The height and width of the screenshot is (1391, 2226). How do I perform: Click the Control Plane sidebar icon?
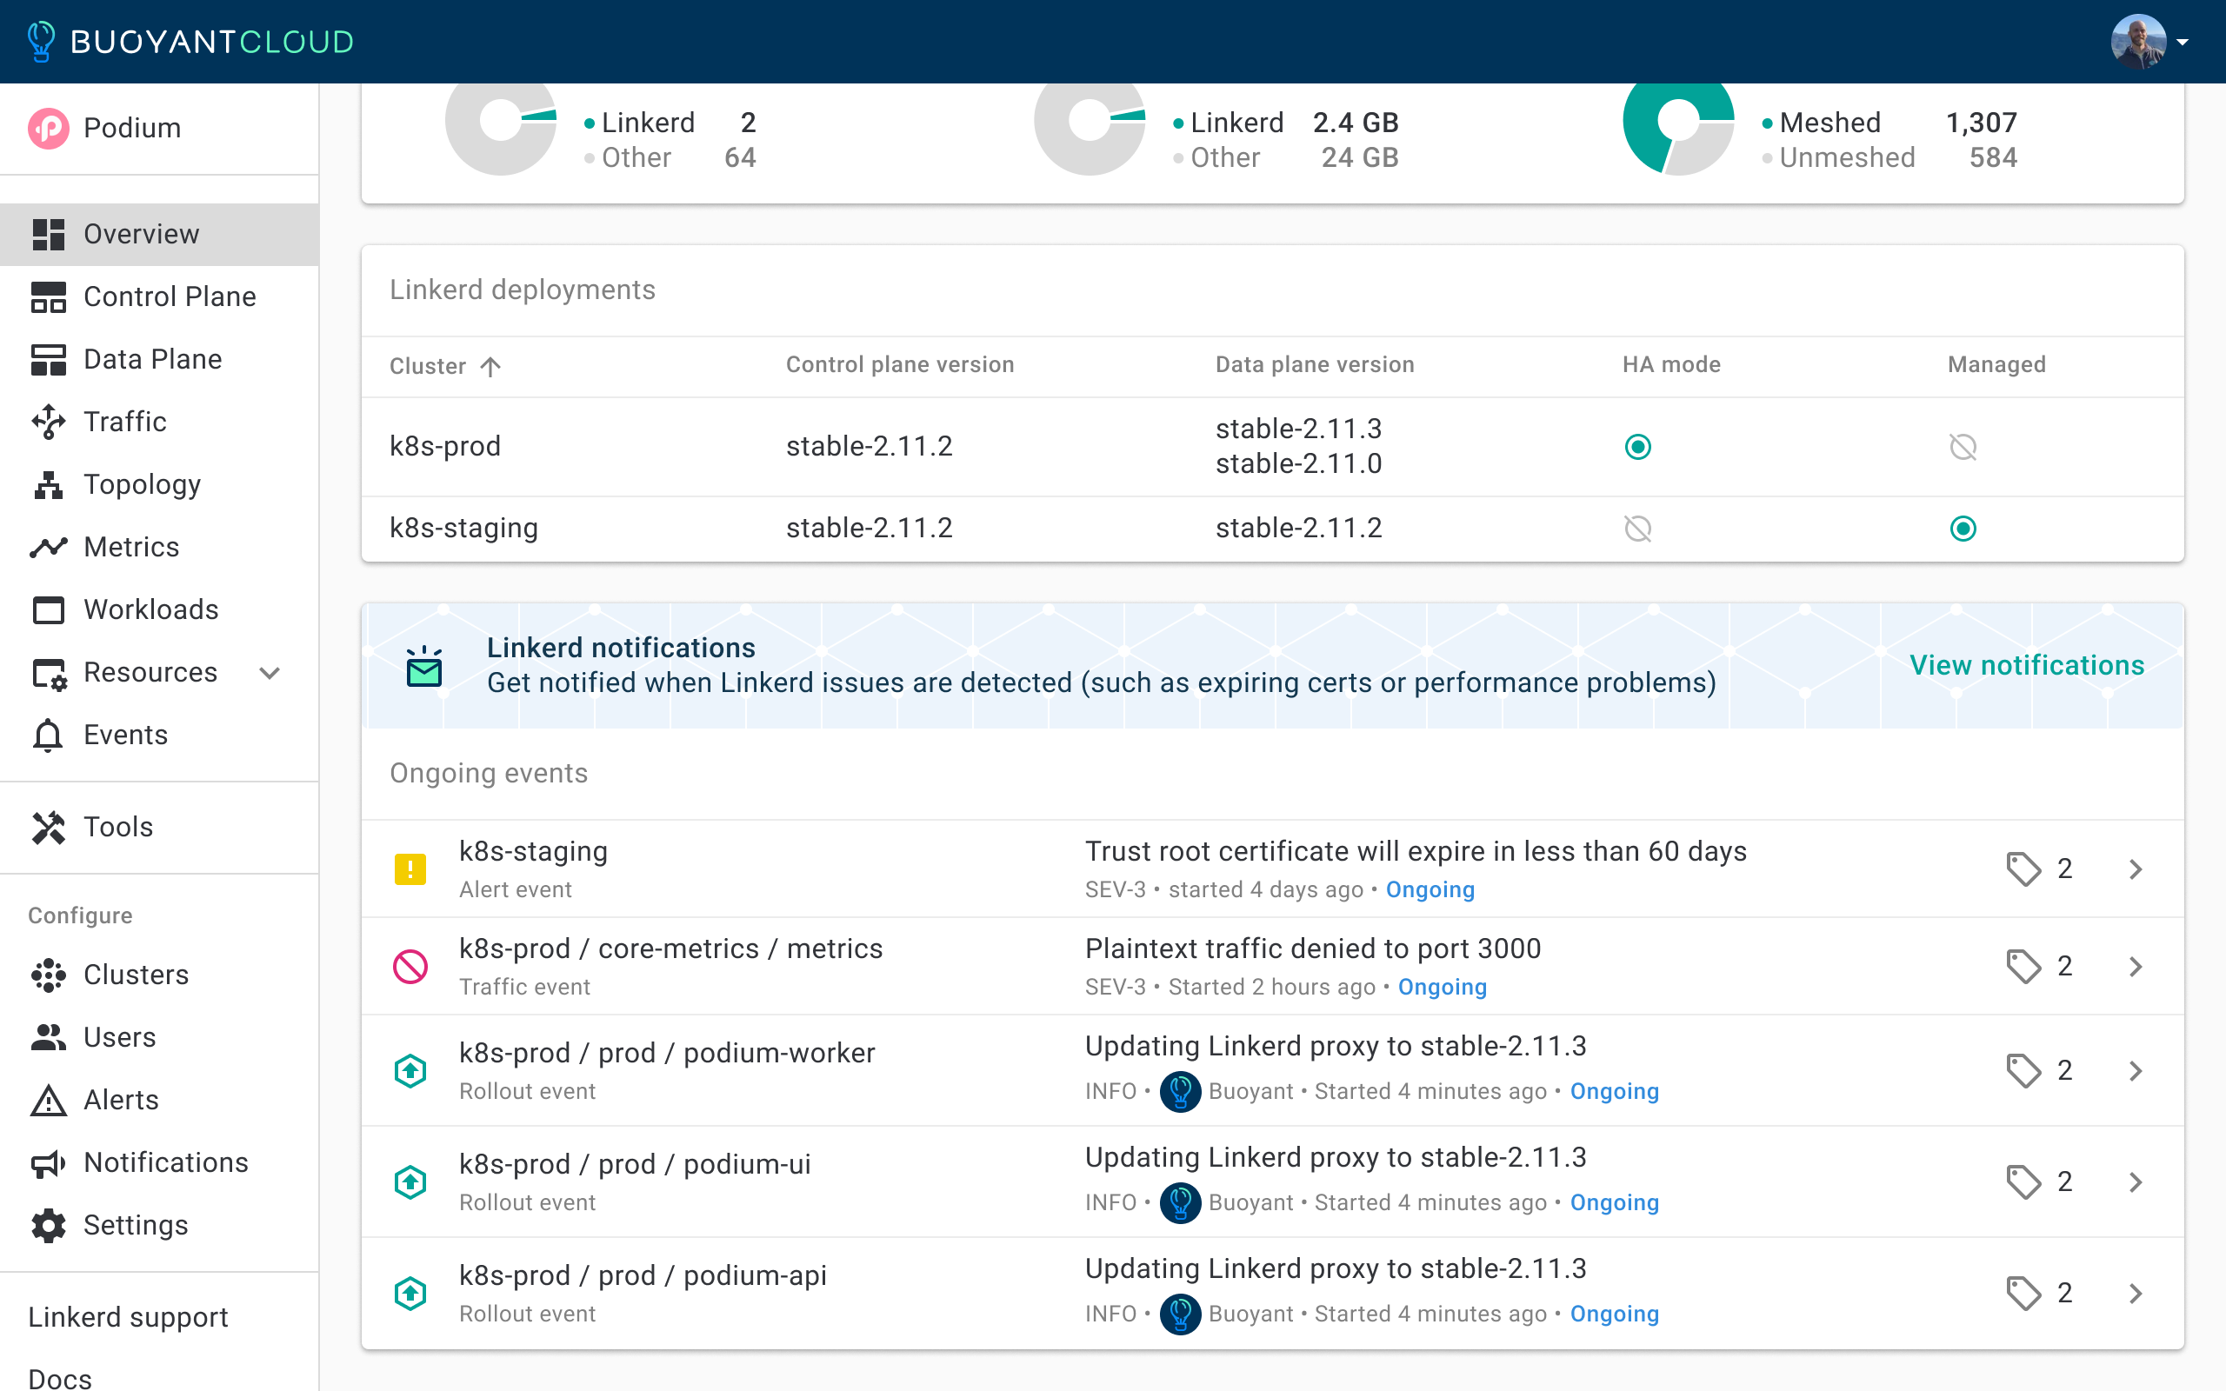[x=49, y=296]
